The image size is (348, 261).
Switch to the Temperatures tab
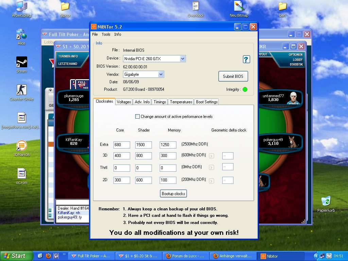(x=181, y=102)
